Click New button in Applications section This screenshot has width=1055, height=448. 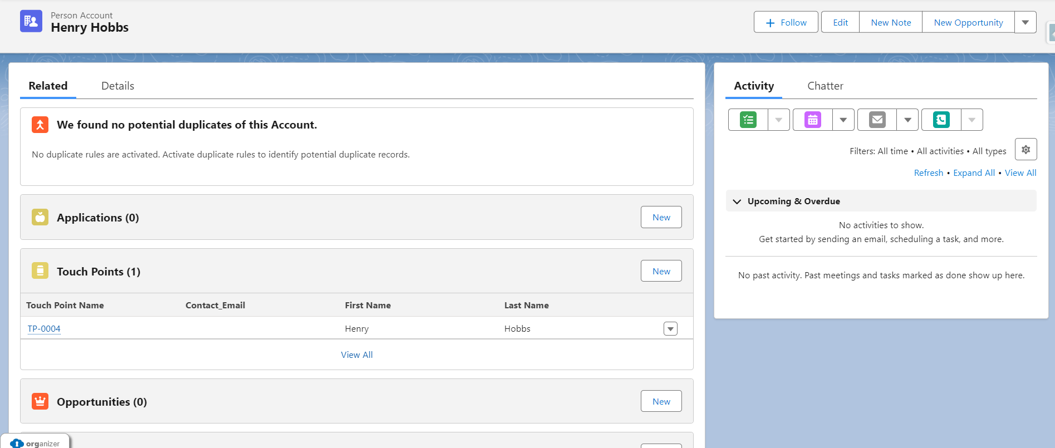(661, 218)
